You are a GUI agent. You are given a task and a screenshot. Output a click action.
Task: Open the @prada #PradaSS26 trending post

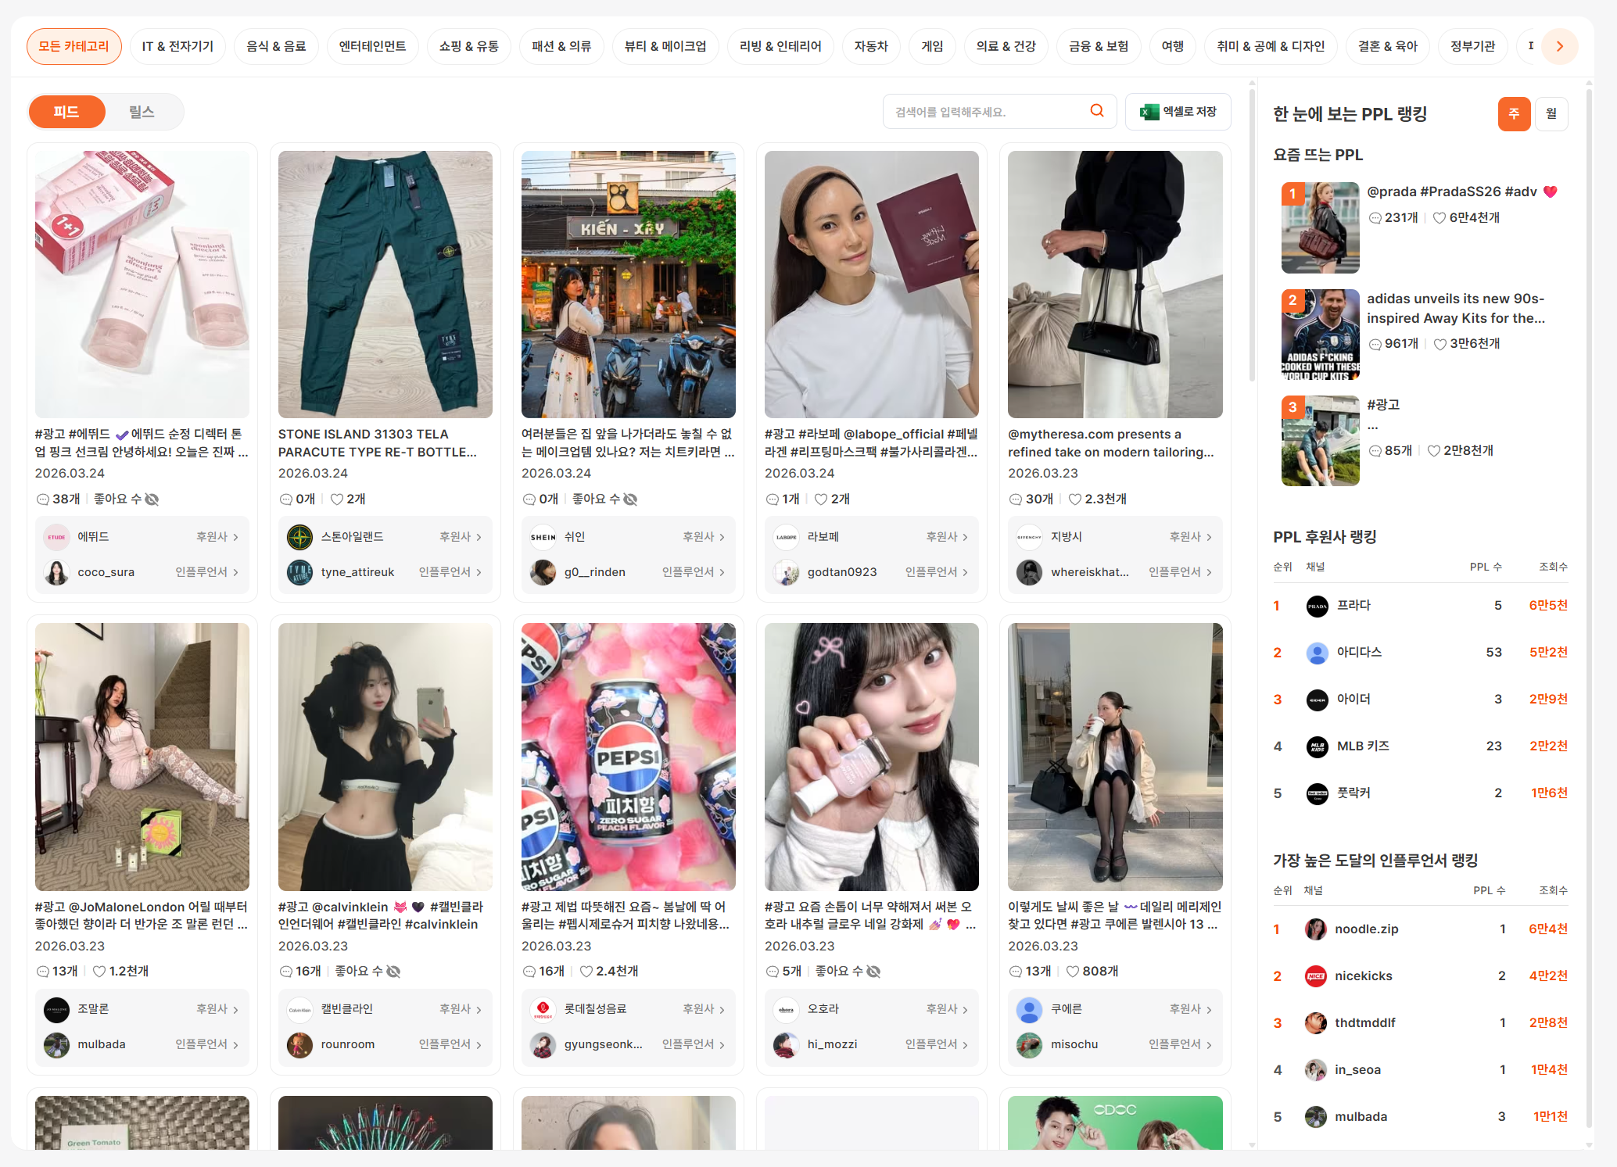[x=1451, y=192]
